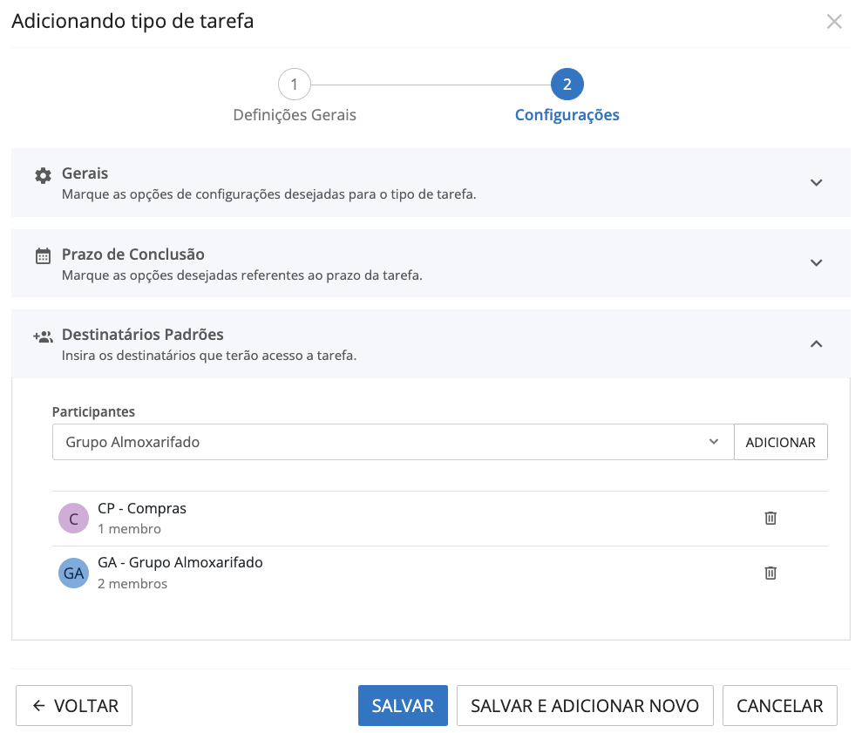Delete the GA - Grupo Almoxarifado participant via trash icon
862x733 pixels.
[770, 573]
